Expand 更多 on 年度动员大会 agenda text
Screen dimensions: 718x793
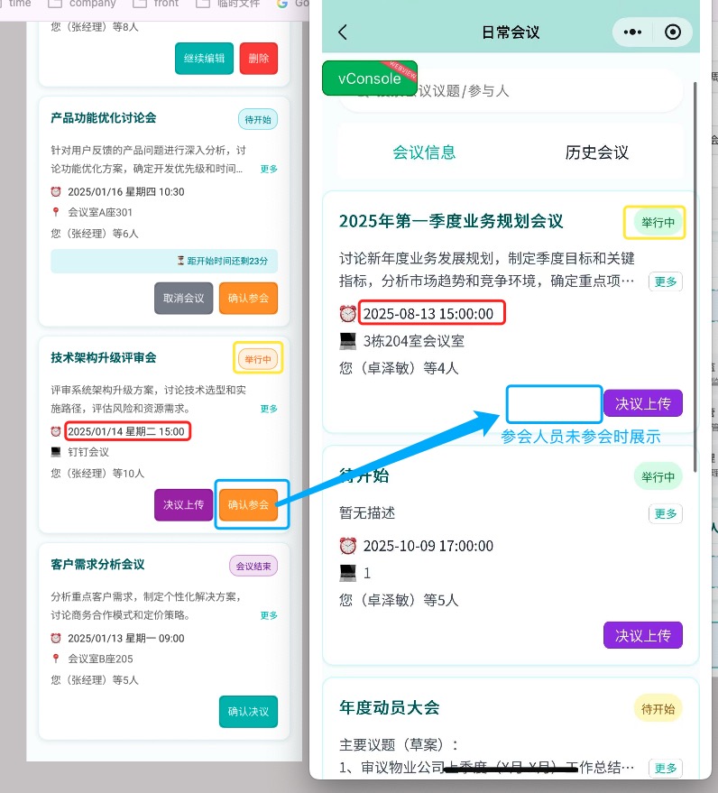click(666, 769)
